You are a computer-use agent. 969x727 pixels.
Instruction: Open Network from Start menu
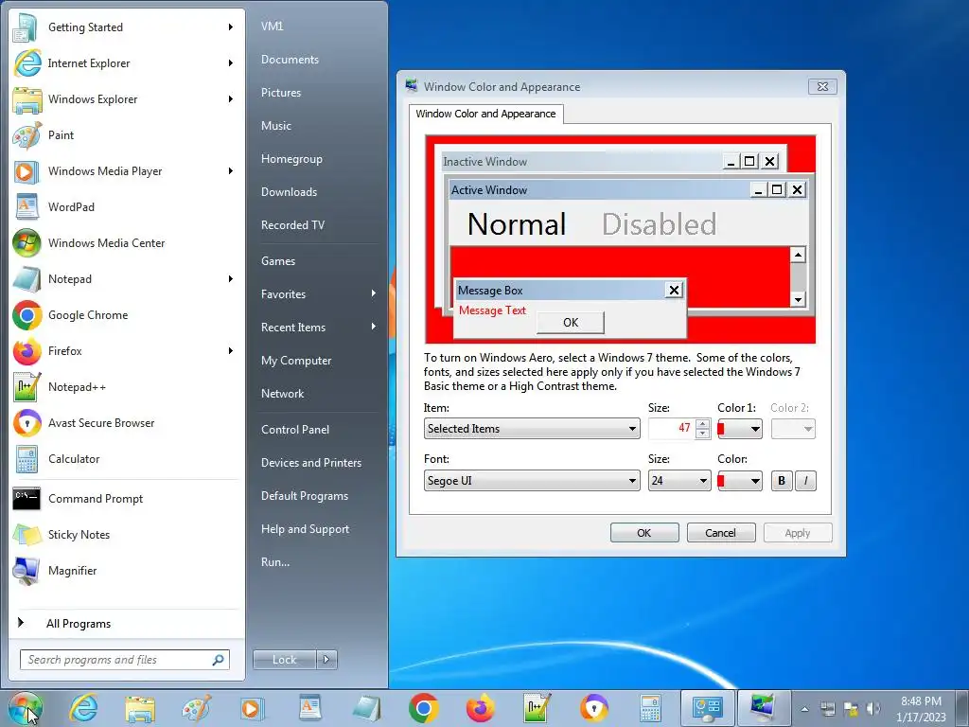pyautogui.click(x=282, y=394)
